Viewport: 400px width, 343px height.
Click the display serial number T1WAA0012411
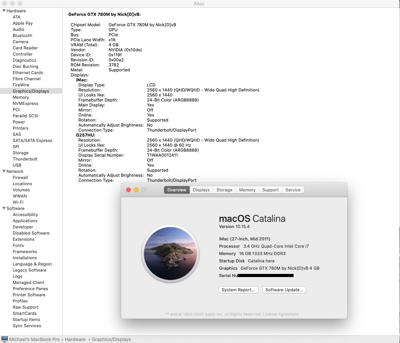[162, 155]
